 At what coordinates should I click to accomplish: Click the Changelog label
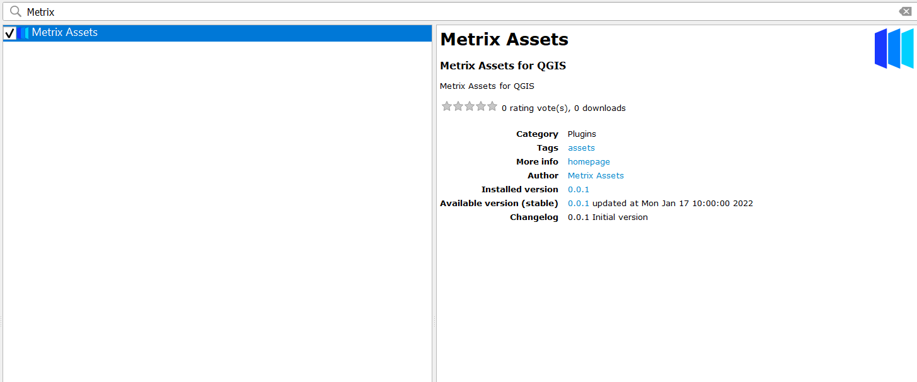[x=534, y=217]
